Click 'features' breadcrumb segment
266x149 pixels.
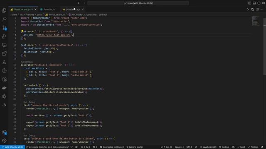pos(30,15)
